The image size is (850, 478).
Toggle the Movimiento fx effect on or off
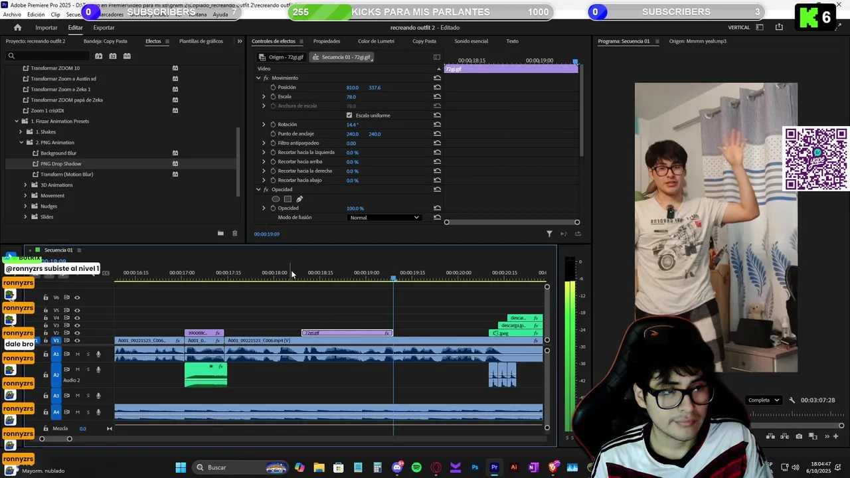click(266, 78)
